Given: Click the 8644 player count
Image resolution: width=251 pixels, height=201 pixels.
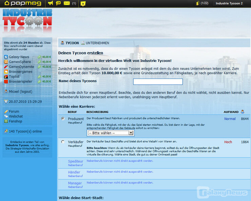Looking at the screenshot, I should [245, 119].
